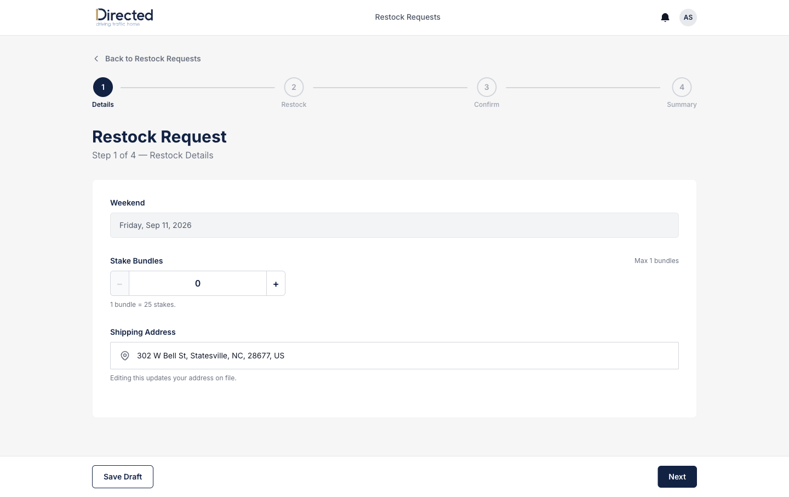Click the back chevron arrow icon
Screen dimensions: 789x497
[96, 59]
